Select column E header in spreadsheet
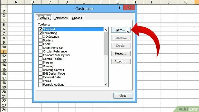 (x=84, y=2)
